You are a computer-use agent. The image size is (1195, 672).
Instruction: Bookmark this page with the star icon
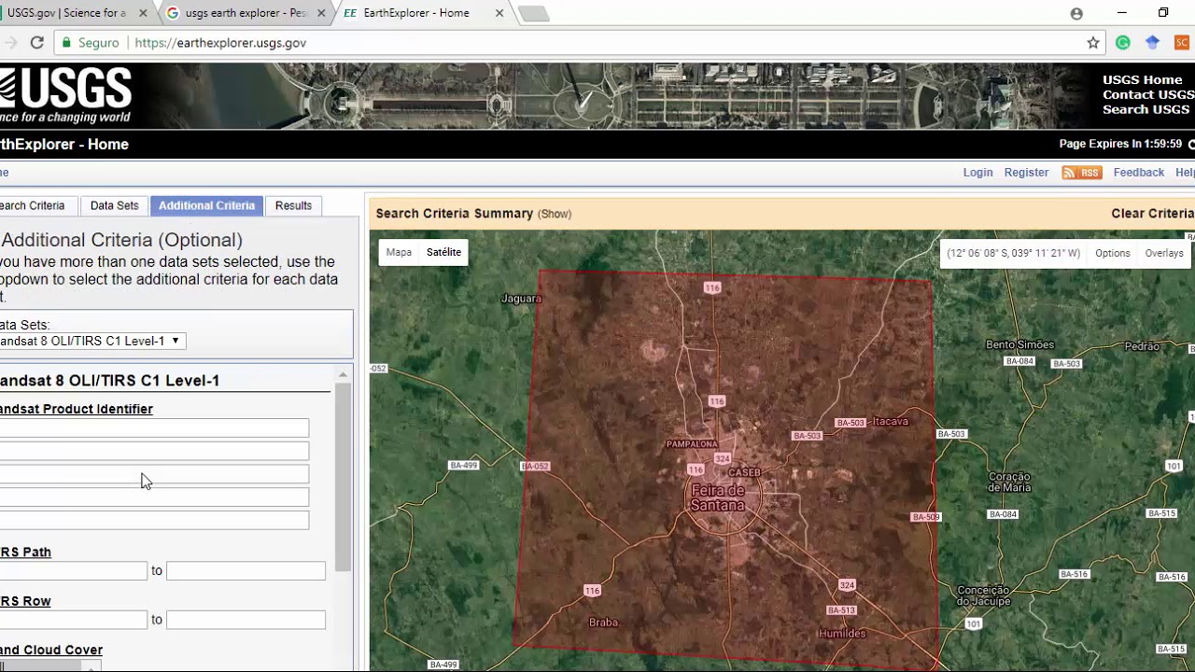[1093, 43]
